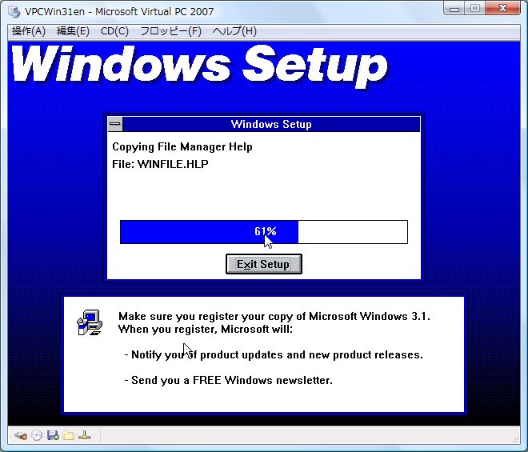Open the 操作(A) menu
This screenshot has height=452, width=528.
coord(29,31)
